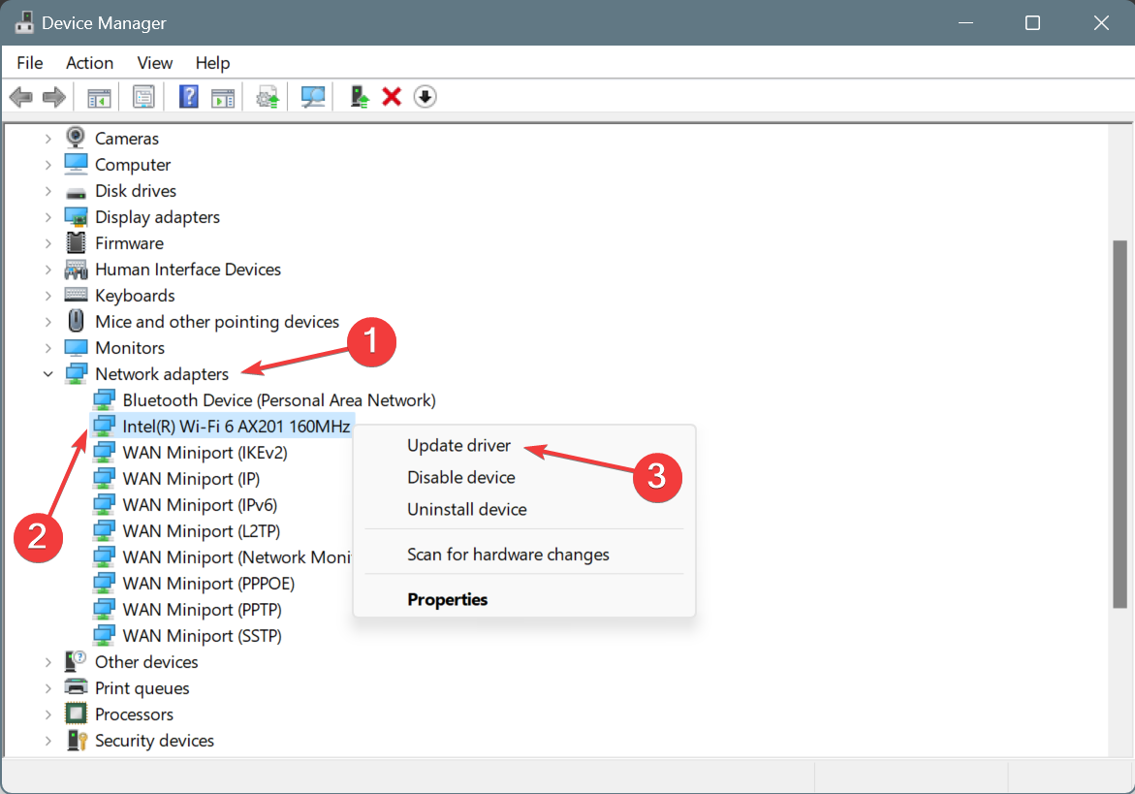Screen dimensions: 1135x794
Task: Expand the Disk drives category
Action: pyautogui.click(x=47, y=191)
